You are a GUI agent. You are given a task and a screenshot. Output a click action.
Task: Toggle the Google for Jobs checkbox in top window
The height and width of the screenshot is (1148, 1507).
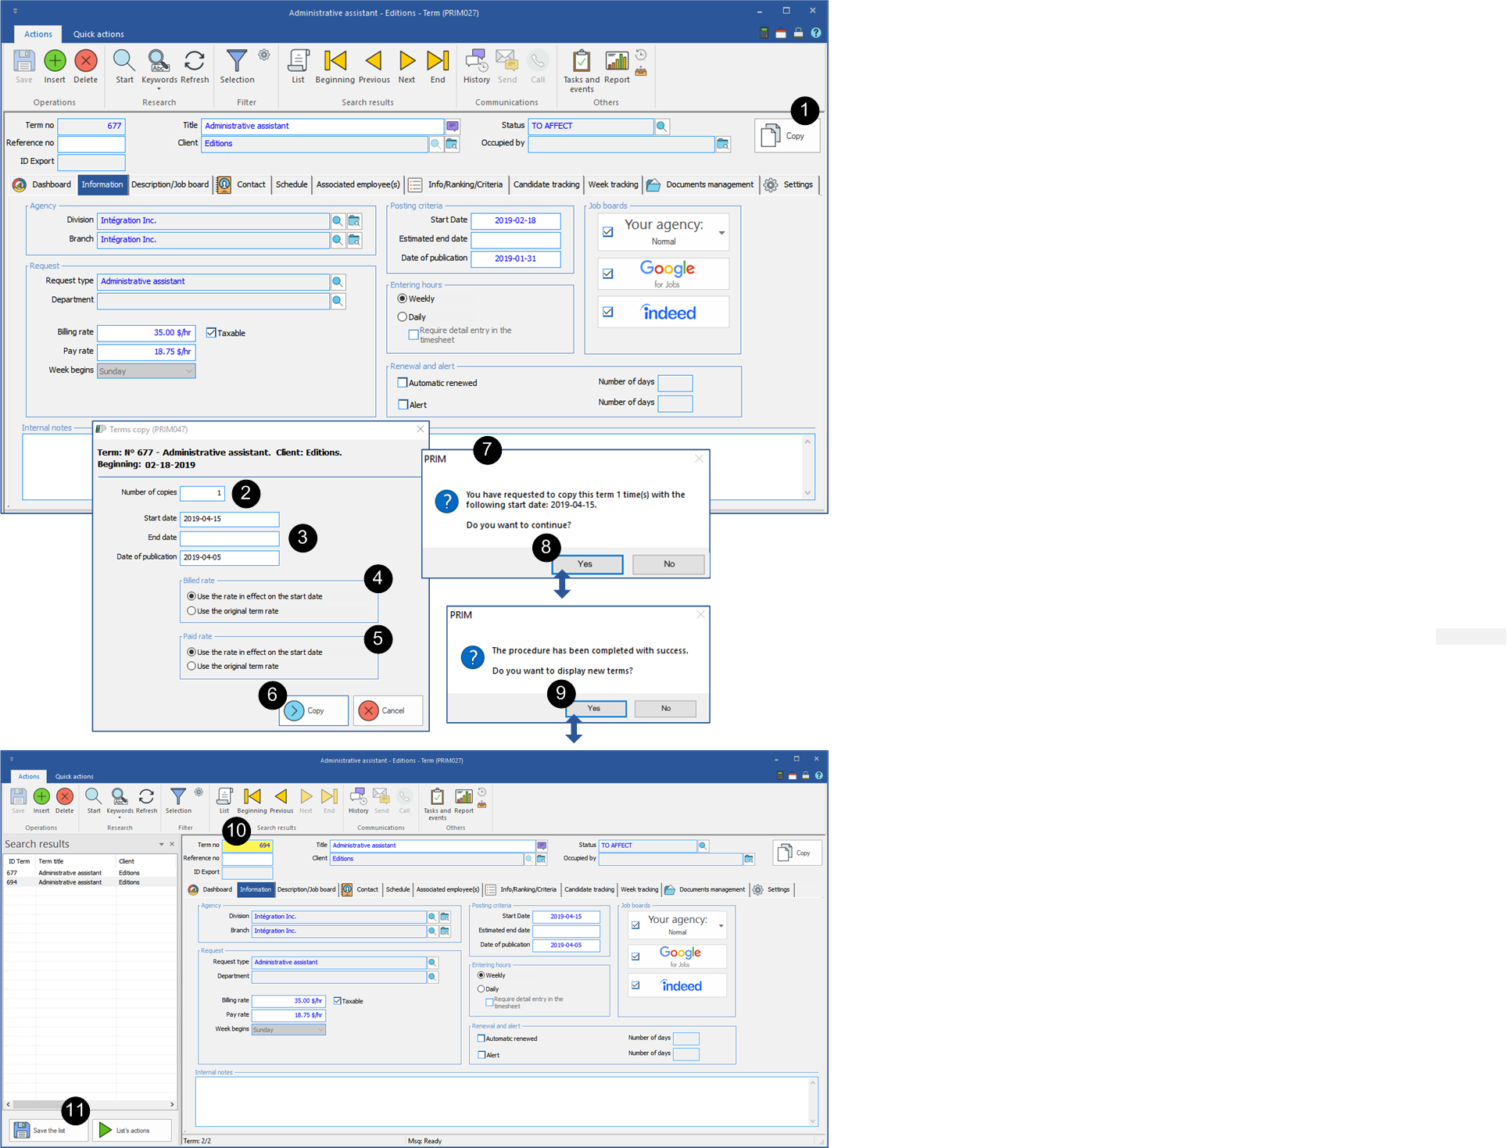click(608, 274)
